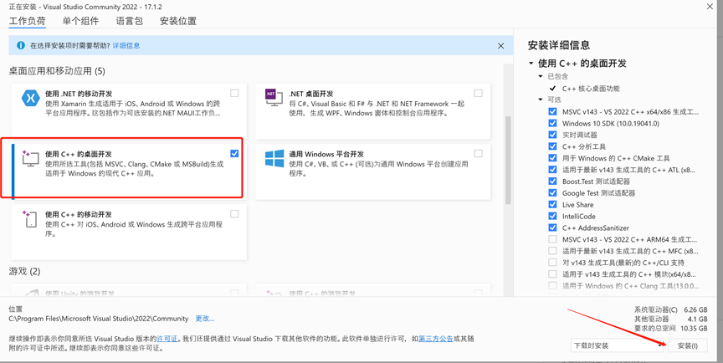Click the blue info icon in help banner

(x=20, y=46)
